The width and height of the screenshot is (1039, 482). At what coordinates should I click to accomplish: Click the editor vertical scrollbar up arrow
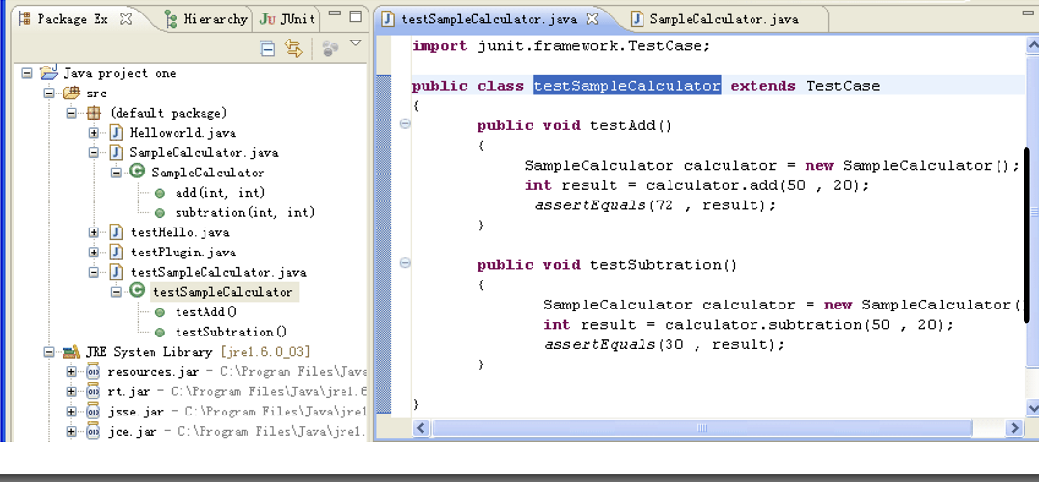coord(1032,45)
